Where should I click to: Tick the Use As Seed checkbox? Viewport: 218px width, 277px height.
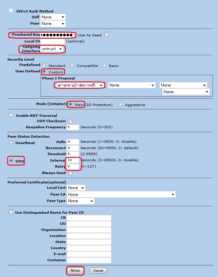(x=106, y=34)
